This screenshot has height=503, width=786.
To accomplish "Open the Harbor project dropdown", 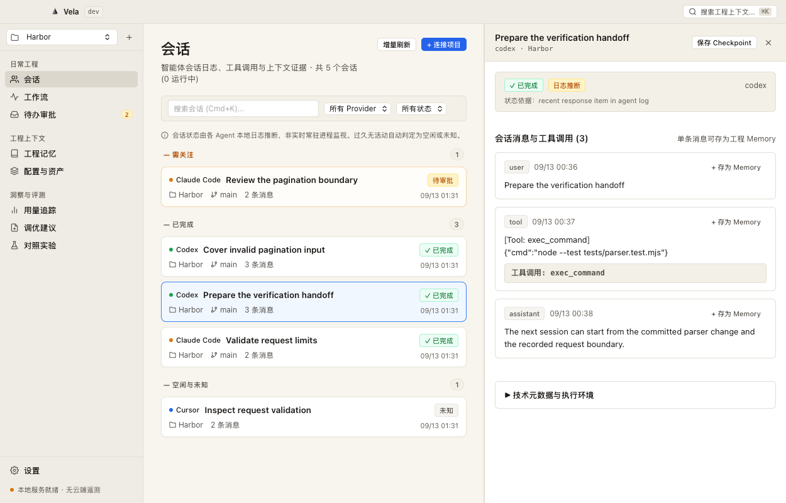I will (62, 37).
